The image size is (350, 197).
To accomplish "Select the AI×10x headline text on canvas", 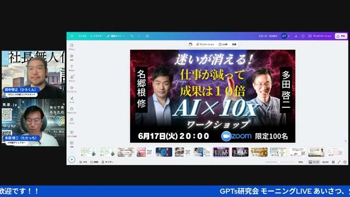I will point(215,109).
